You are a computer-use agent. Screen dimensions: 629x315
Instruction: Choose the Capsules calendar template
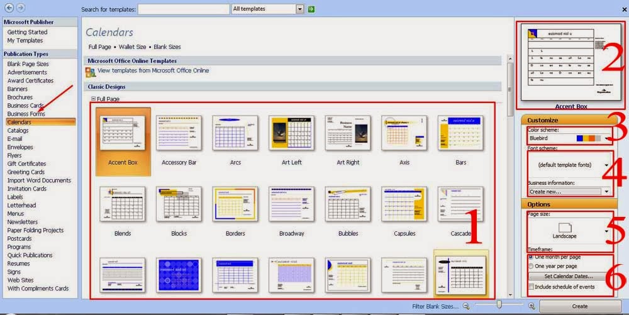pos(404,204)
